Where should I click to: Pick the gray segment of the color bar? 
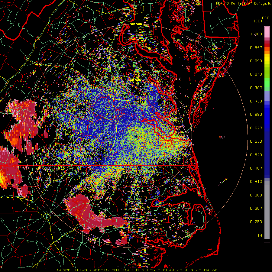pyautogui.click(x=267, y=210)
